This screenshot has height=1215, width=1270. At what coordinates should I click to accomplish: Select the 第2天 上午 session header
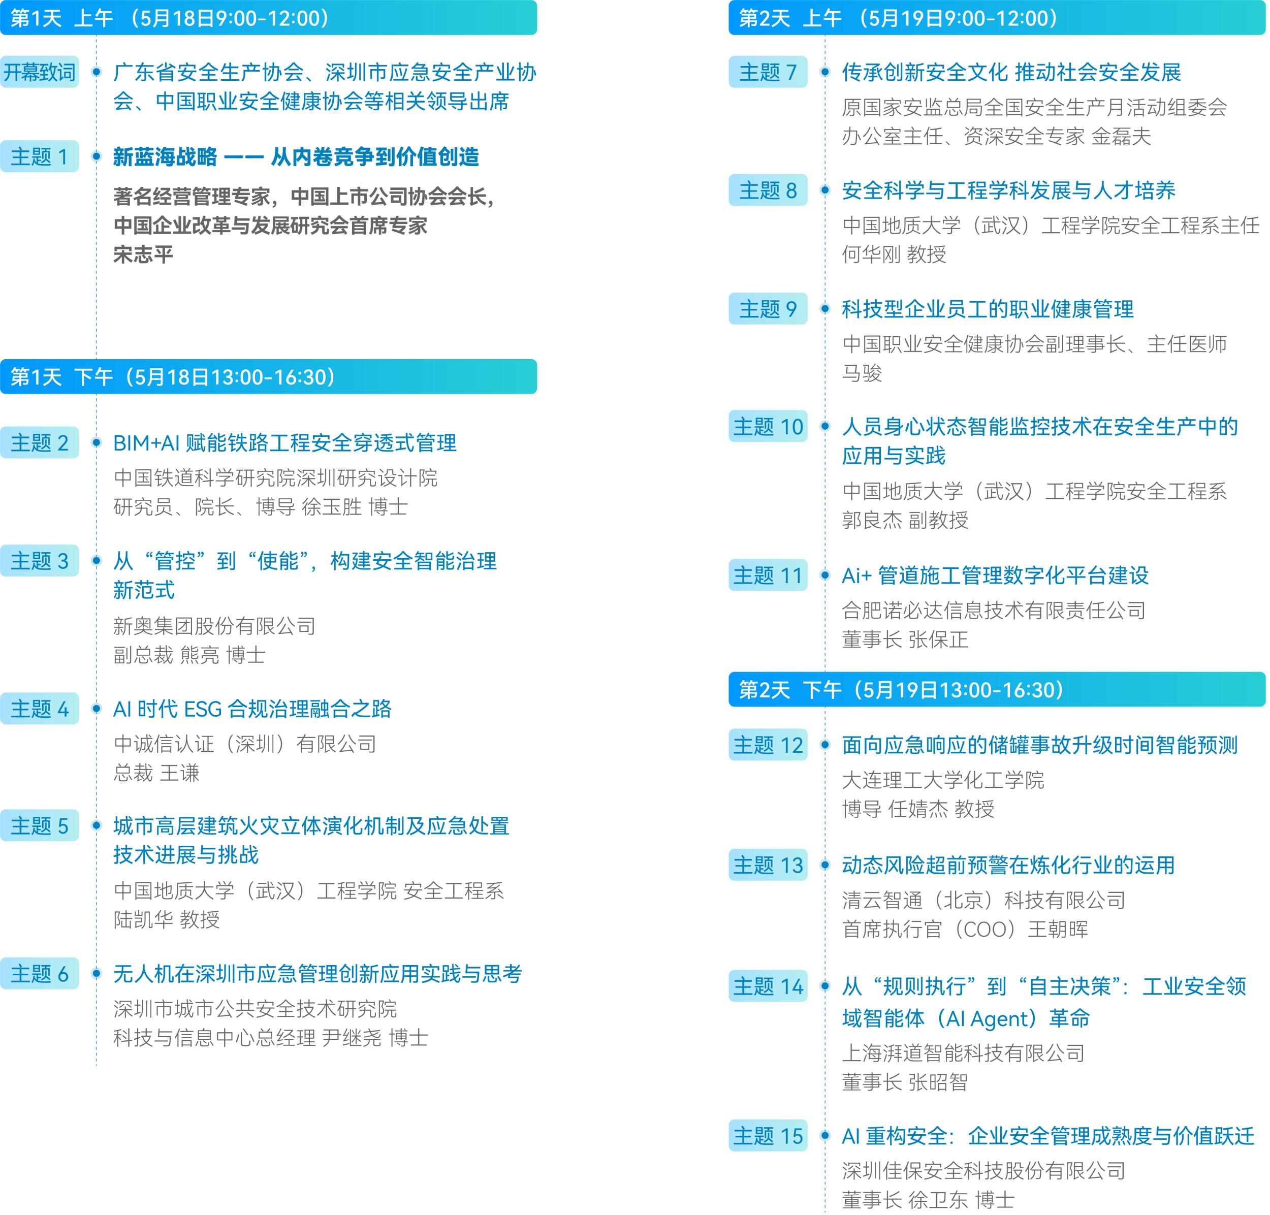pyautogui.click(x=996, y=17)
